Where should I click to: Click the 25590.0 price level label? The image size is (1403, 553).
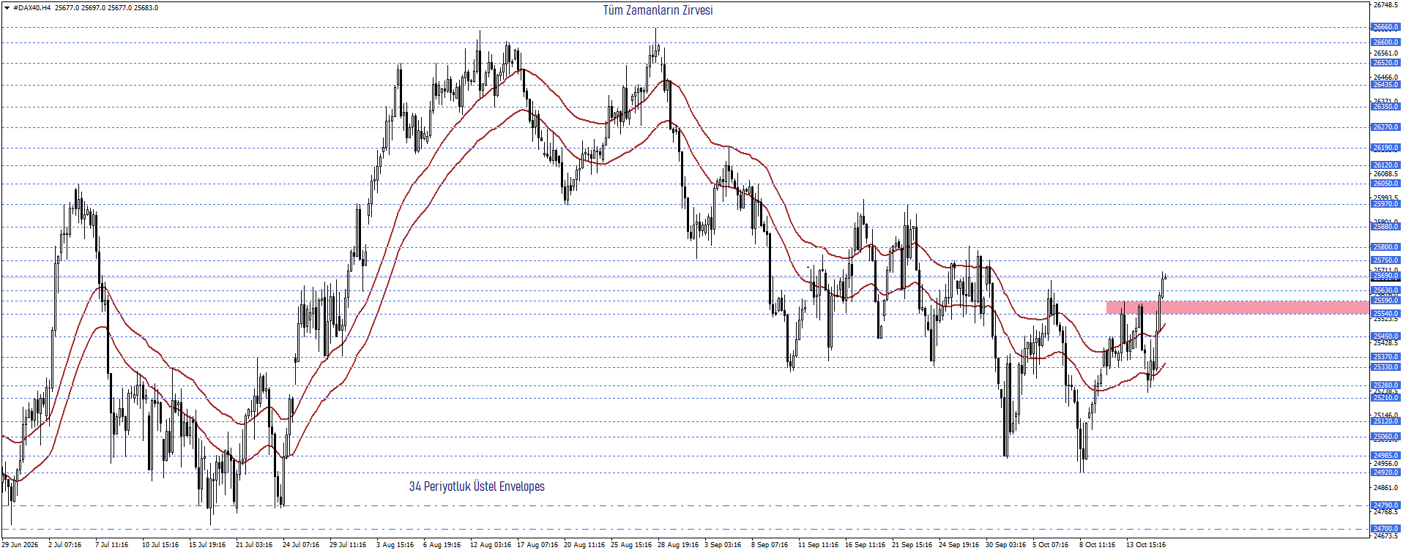[x=1385, y=301]
